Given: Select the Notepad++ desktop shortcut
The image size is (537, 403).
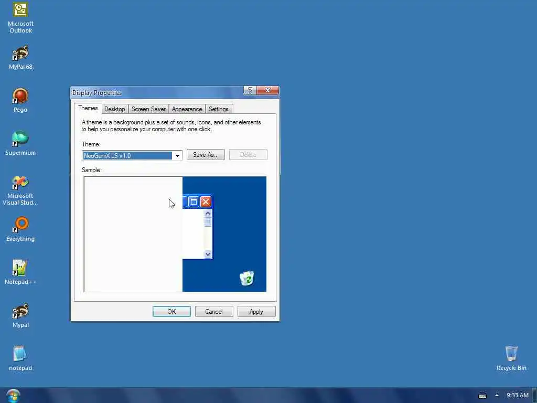Looking at the screenshot, I should [20, 272].
